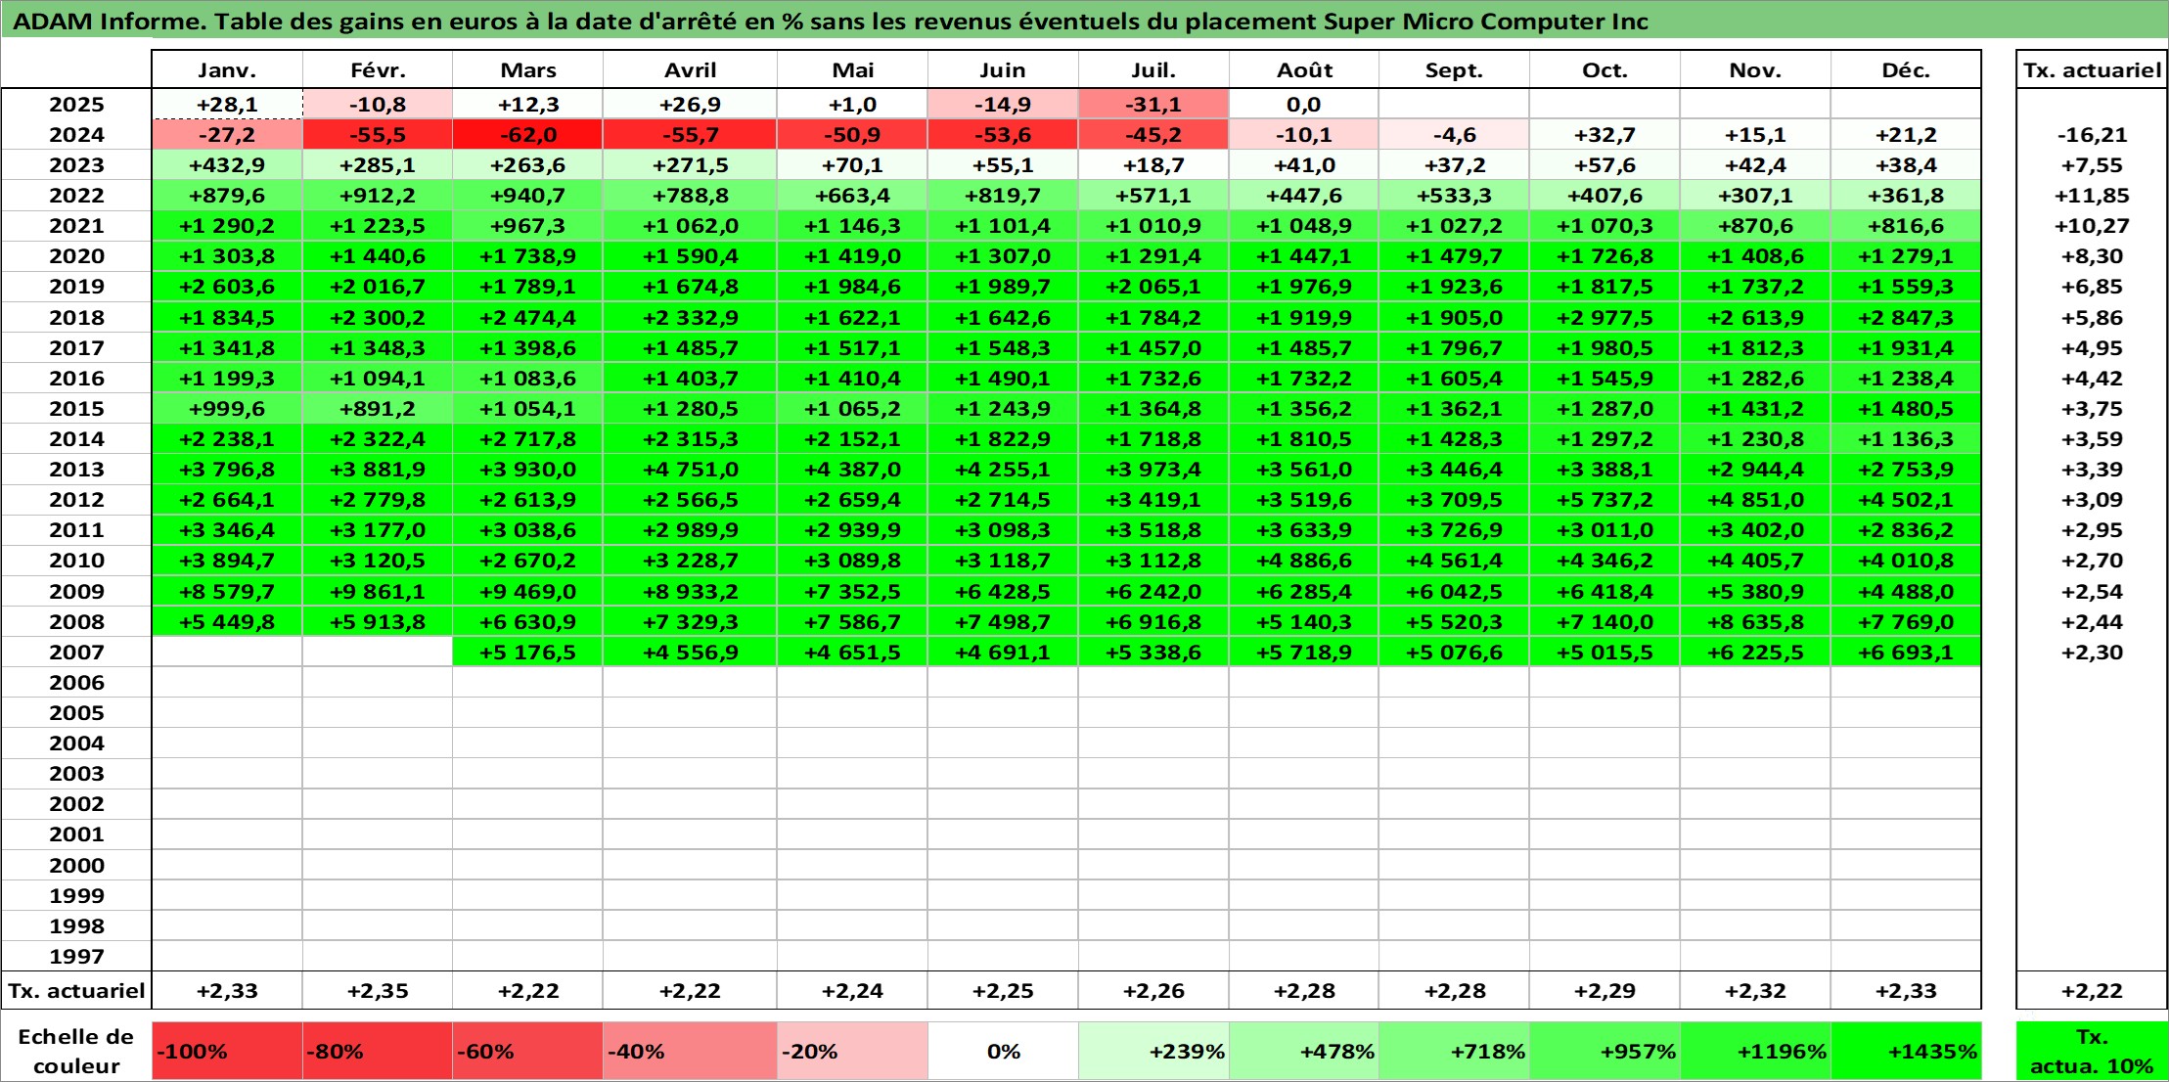Select the -80% color scale swatch
This screenshot has width=2169, height=1082.
pos(378,1052)
